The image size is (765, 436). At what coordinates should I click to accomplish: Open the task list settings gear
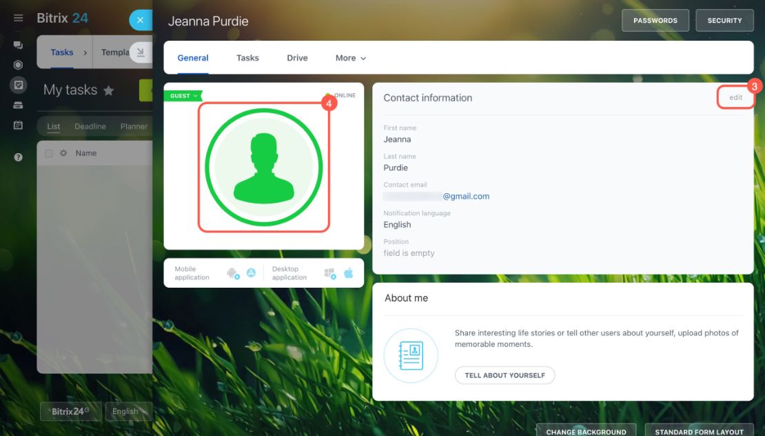click(63, 153)
